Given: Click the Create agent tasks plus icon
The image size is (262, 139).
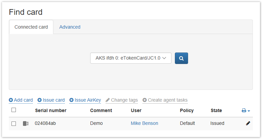Looking at the screenshot, I should click(x=145, y=100).
